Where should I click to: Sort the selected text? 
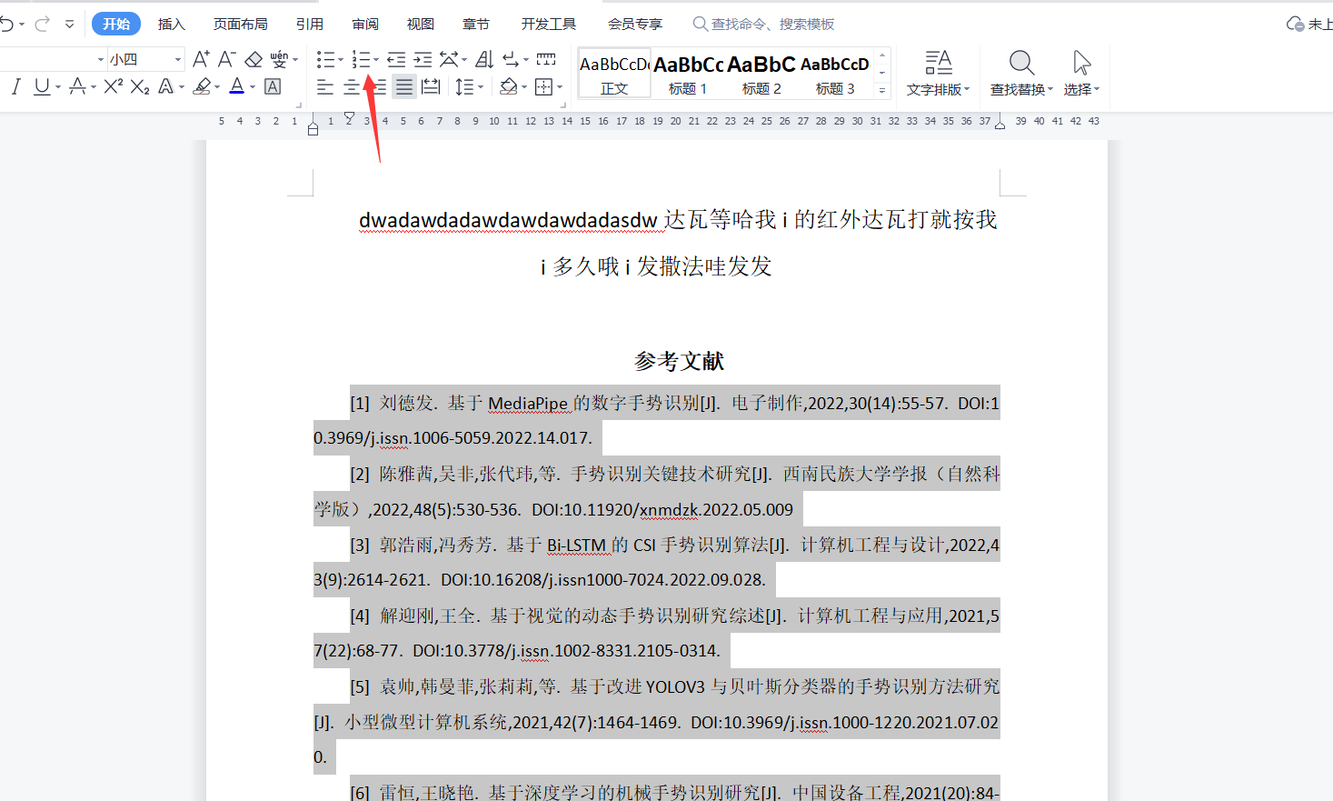[484, 59]
